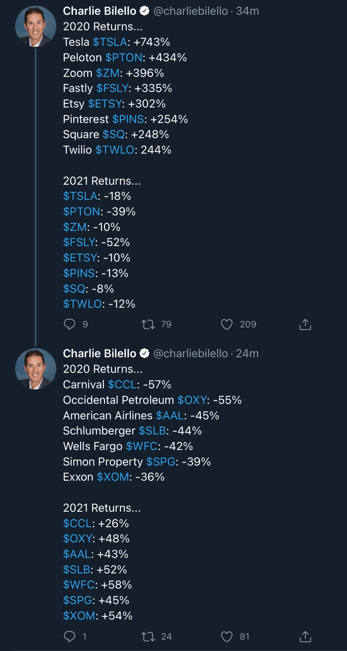Tap the $WFC cashtag next to Wells Fargo

coord(142,446)
